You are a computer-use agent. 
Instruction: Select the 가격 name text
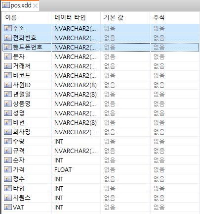[x=19, y=169]
